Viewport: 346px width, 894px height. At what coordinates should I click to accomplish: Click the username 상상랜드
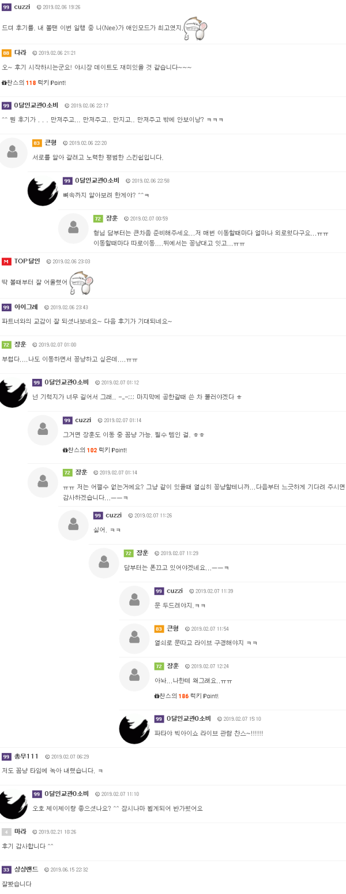[x=26, y=869]
